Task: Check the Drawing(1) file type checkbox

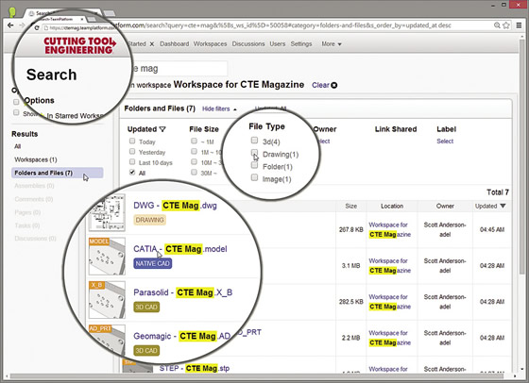Action: [254, 153]
